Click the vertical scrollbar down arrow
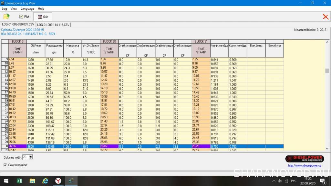Screen dimensions: 331x186 [327, 149]
